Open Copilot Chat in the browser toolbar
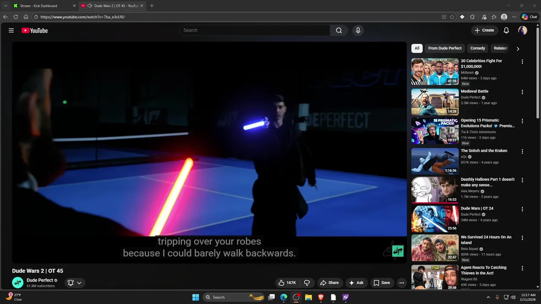541x304 pixels. pyautogui.click(x=529, y=17)
